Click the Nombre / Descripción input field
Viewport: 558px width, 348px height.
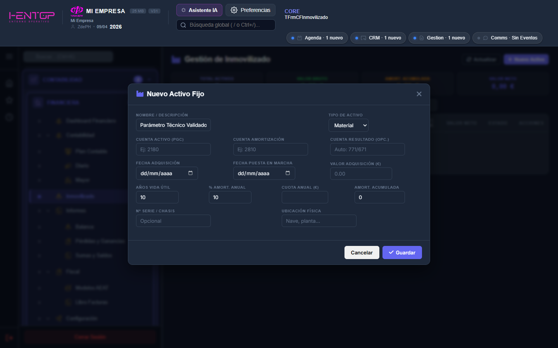coord(173,125)
